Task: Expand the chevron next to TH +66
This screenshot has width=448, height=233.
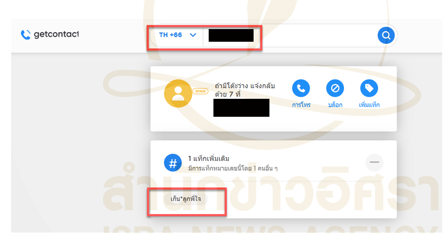Action: pyautogui.click(x=193, y=35)
